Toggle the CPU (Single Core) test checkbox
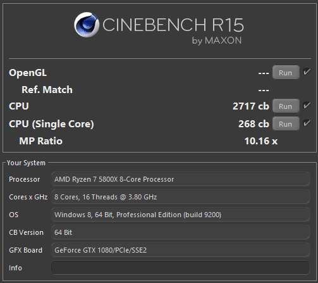The image size is (318, 283). (307, 123)
